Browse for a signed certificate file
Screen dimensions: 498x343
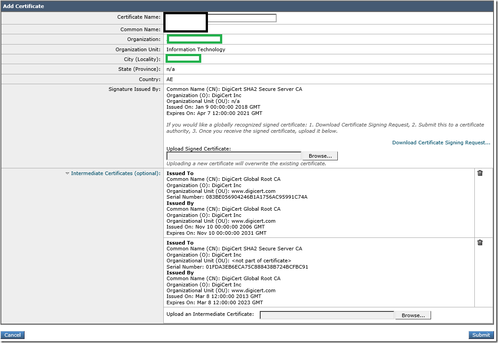320,155
